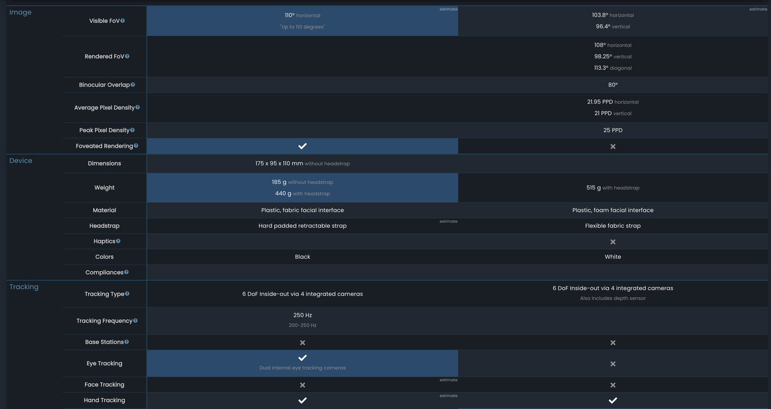Select the 'White' color value

point(613,257)
